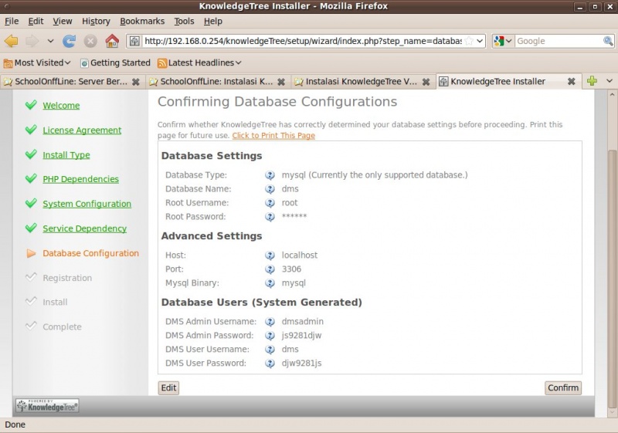This screenshot has width=618, height=433.
Task: Click the browser Back arrow button
Action: pos(12,41)
